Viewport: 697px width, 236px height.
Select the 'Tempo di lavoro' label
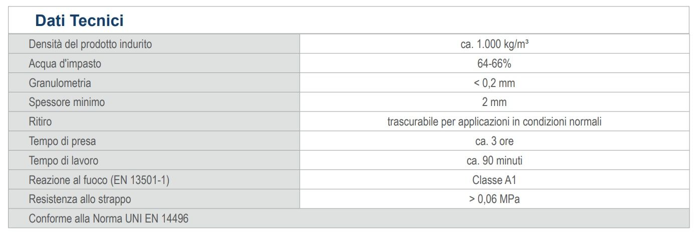click(x=63, y=160)
